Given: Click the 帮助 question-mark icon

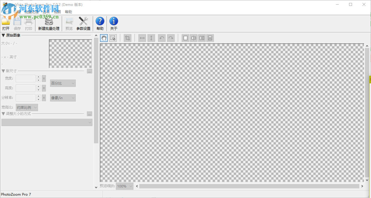Looking at the screenshot, I should click(100, 21).
